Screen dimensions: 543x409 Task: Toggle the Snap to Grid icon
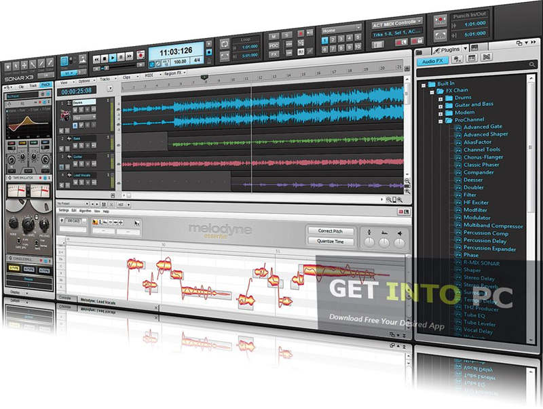(x=64, y=61)
